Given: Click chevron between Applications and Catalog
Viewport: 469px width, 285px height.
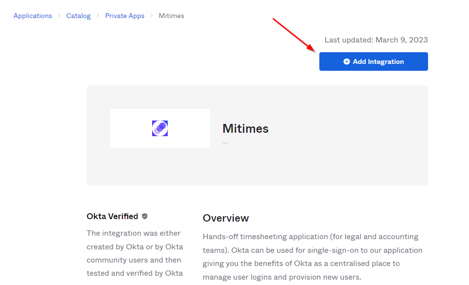Looking at the screenshot, I should pos(59,16).
